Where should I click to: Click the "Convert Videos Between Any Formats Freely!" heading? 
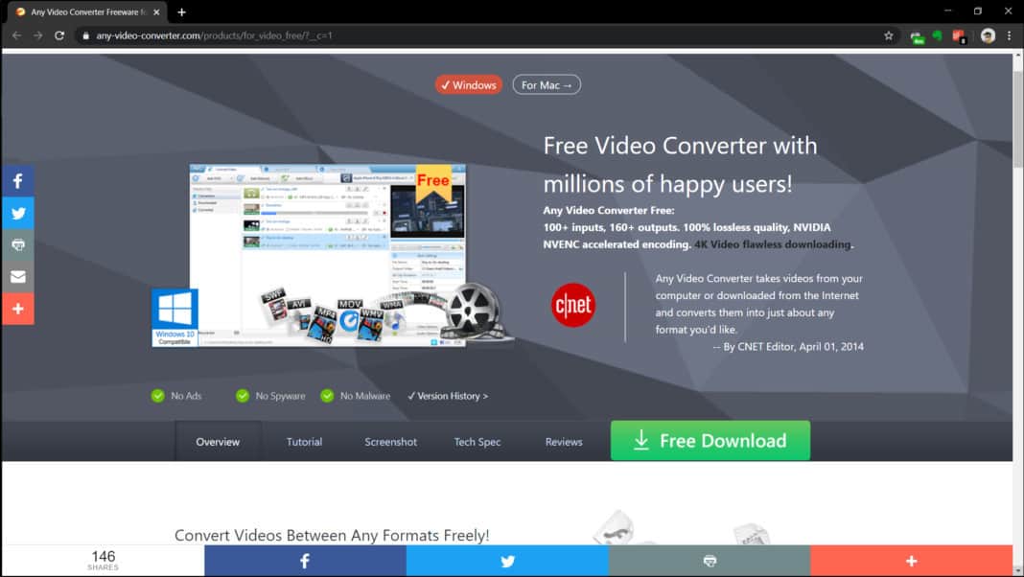[x=332, y=535]
